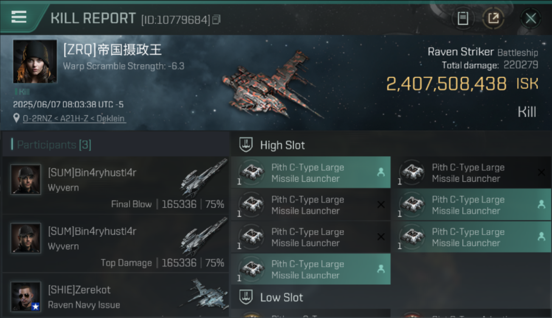Open the O-2RNZ system location link

click(x=74, y=118)
